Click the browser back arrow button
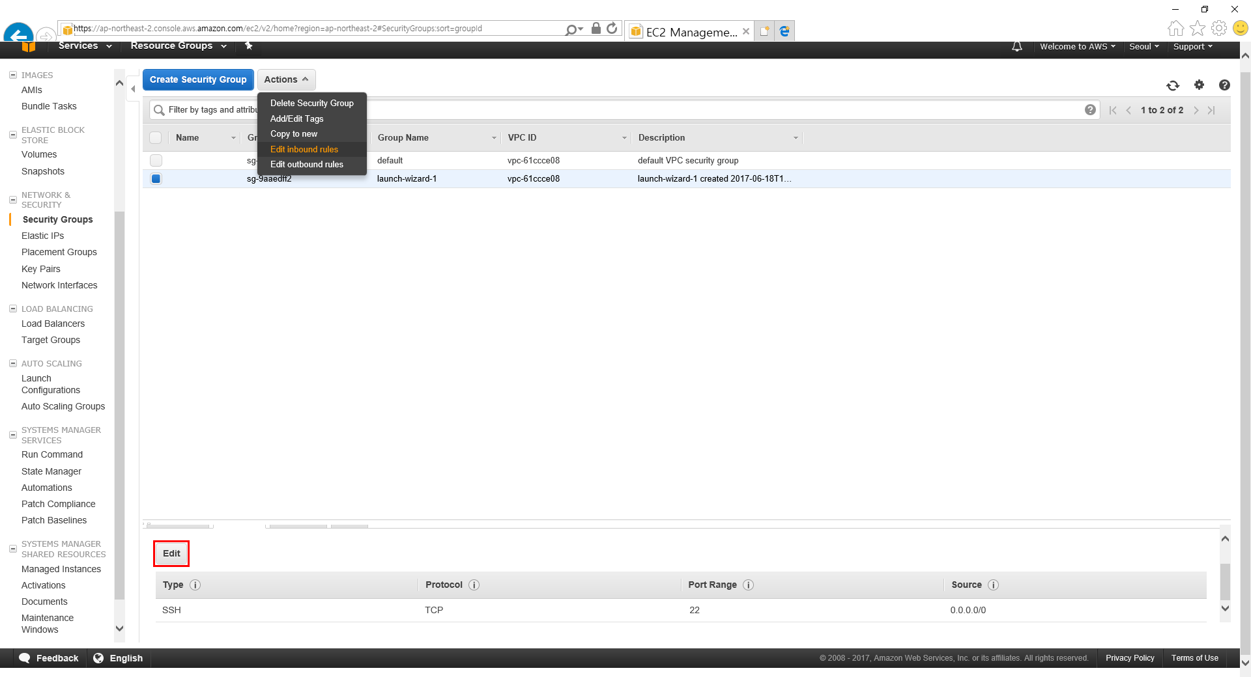1251x677 pixels. 18,33
